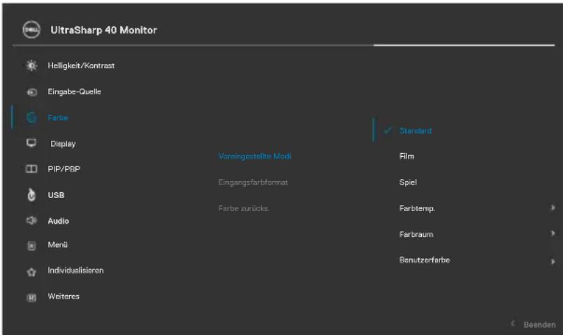Choose Farbe zurücks. option
The width and height of the screenshot is (563, 335).
[244, 208]
